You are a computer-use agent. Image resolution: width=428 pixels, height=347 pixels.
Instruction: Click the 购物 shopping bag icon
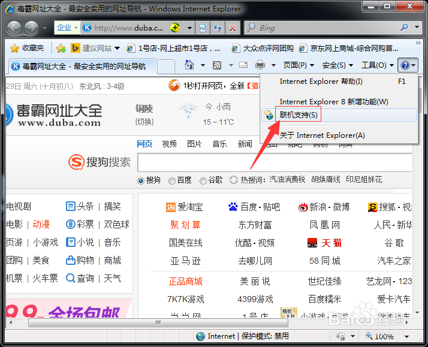click(x=70, y=260)
